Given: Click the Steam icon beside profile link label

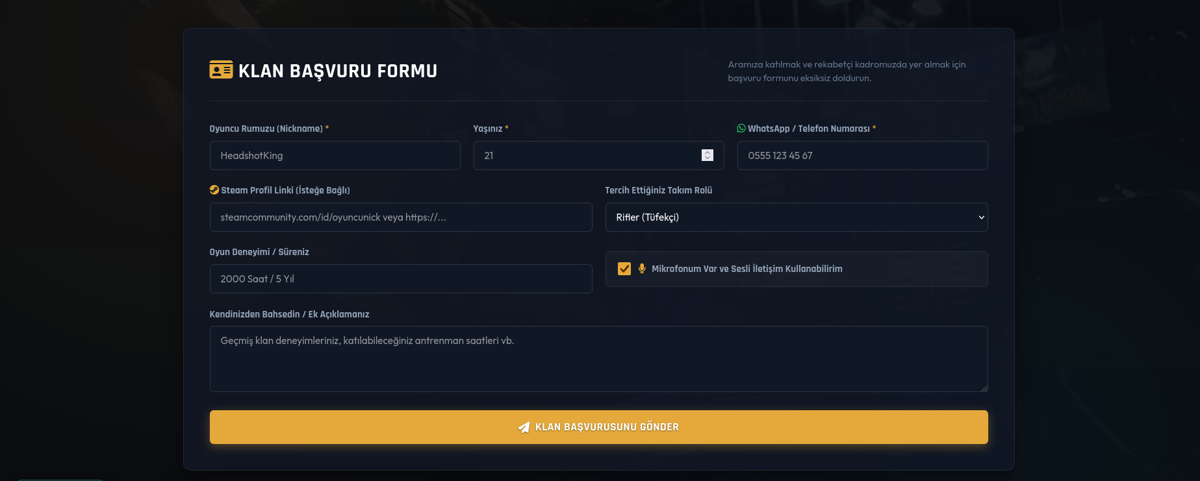Looking at the screenshot, I should [214, 190].
